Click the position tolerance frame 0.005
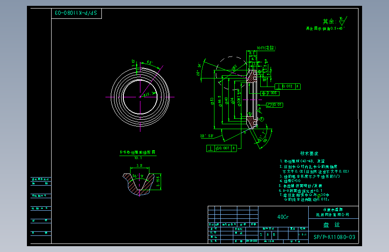Image resolution: width=389 pixels, height=252 pixels. coord(270,93)
